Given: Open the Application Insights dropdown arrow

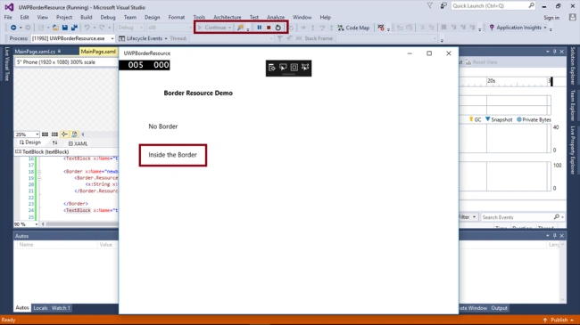Looking at the screenshot, I should pyautogui.click(x=545, y=28).
